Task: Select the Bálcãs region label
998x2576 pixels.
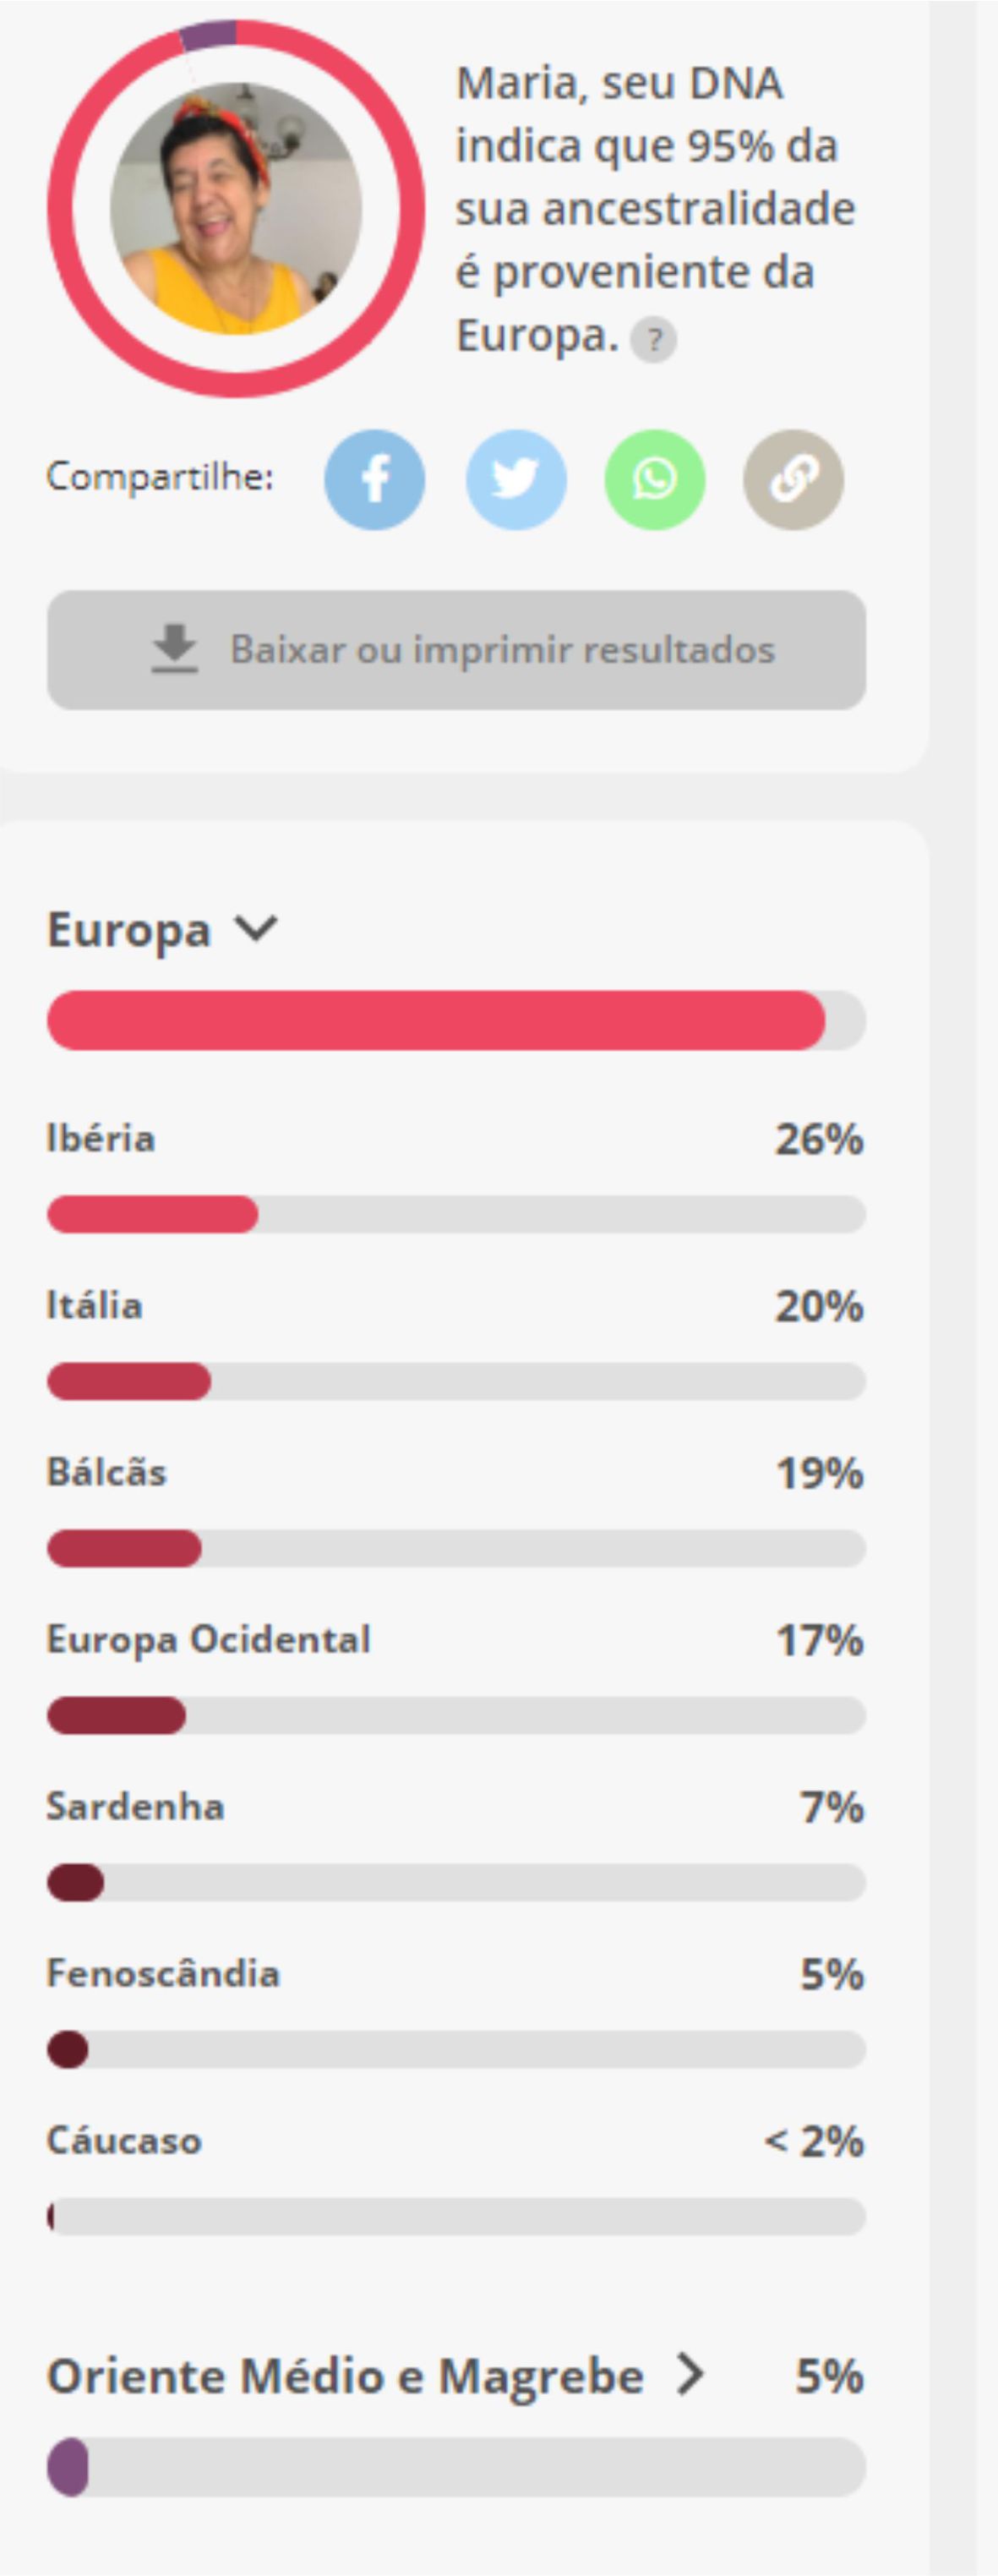Action: [x=107, y=1472]
